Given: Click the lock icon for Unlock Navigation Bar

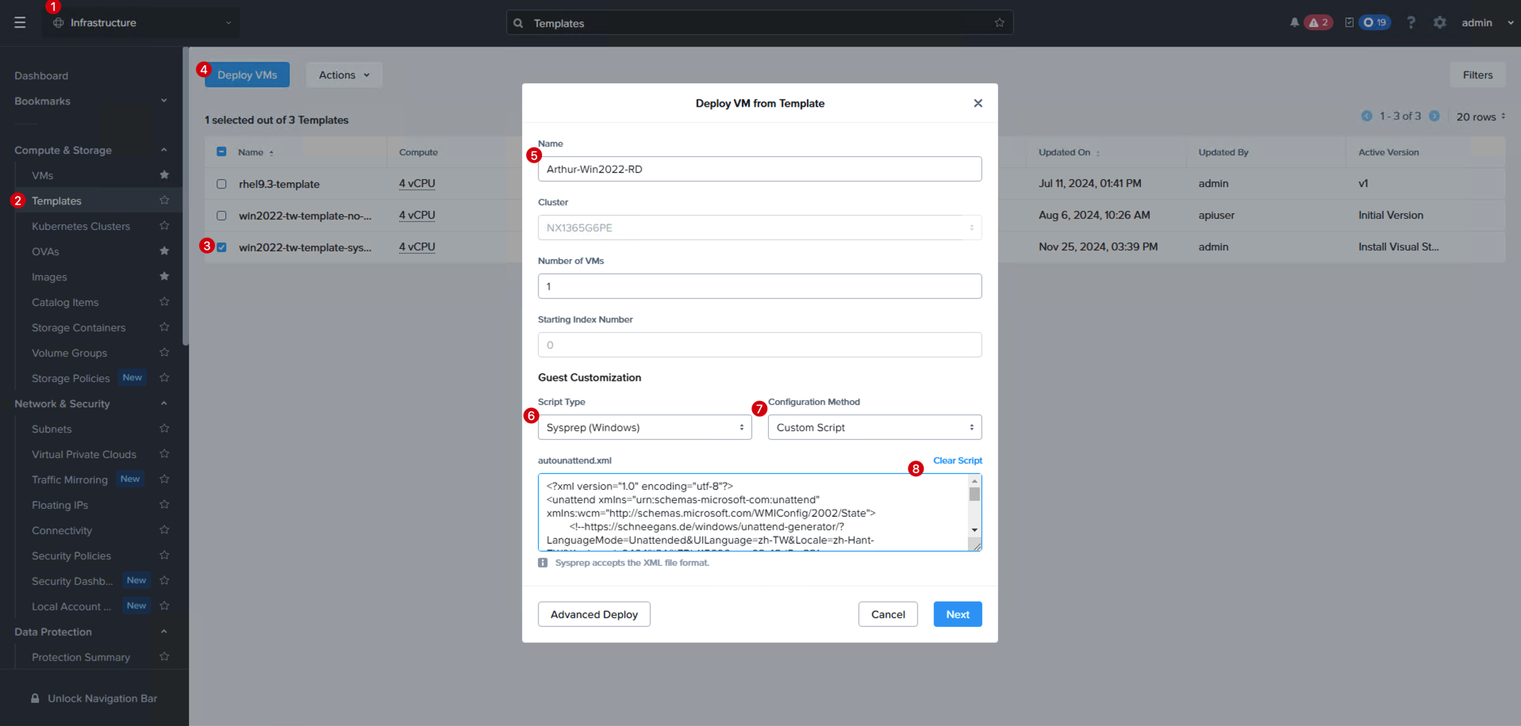Looking at the screenshot, I should [35, 698].
